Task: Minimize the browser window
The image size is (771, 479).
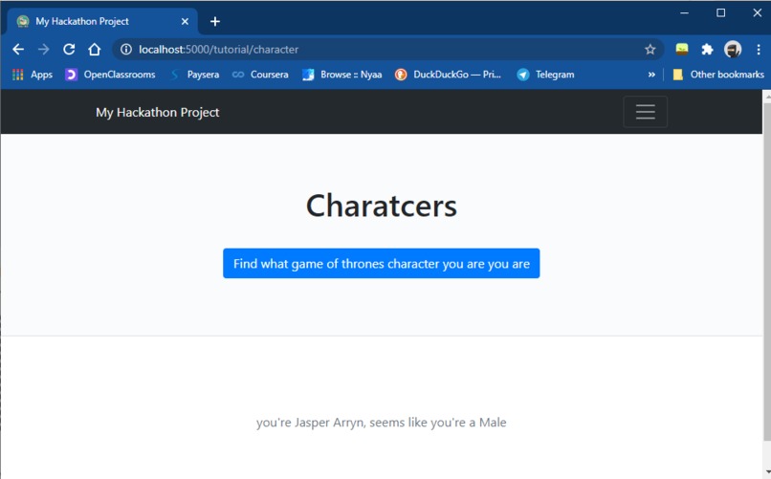Action: point(684,13)
